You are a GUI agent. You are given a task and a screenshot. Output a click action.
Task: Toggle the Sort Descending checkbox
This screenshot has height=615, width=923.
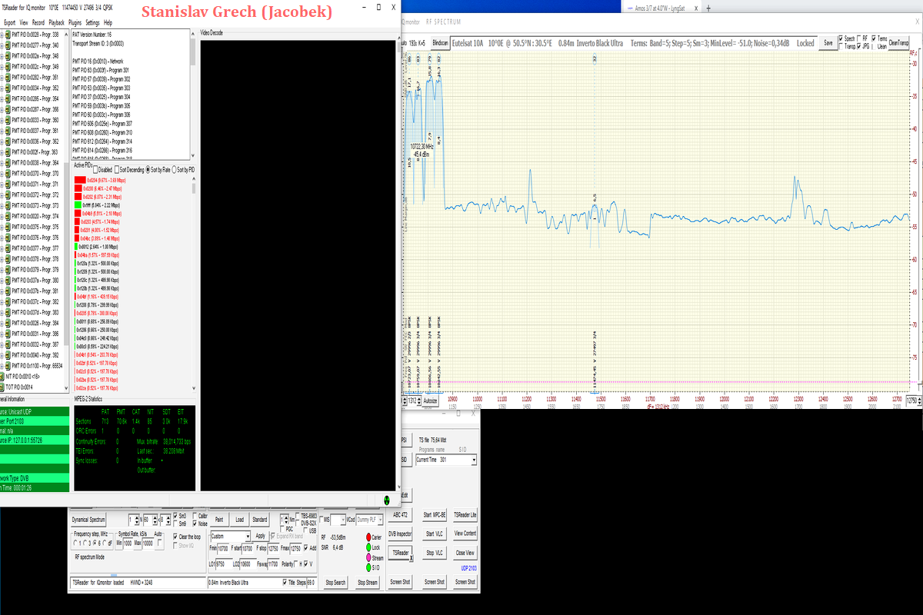pyautogui.click(x=117, y=169)
